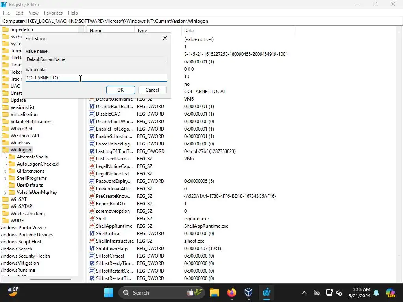Click the LegalNoticeText string icon
The image size is (403, 302).
(92, 173)
